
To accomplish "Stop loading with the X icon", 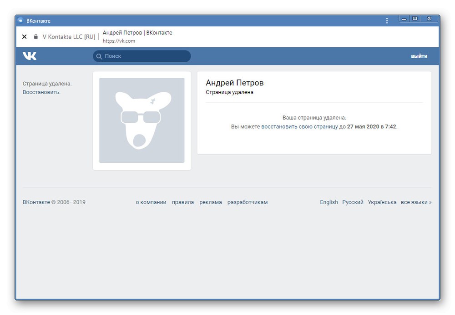I will [x=25, y=36].
